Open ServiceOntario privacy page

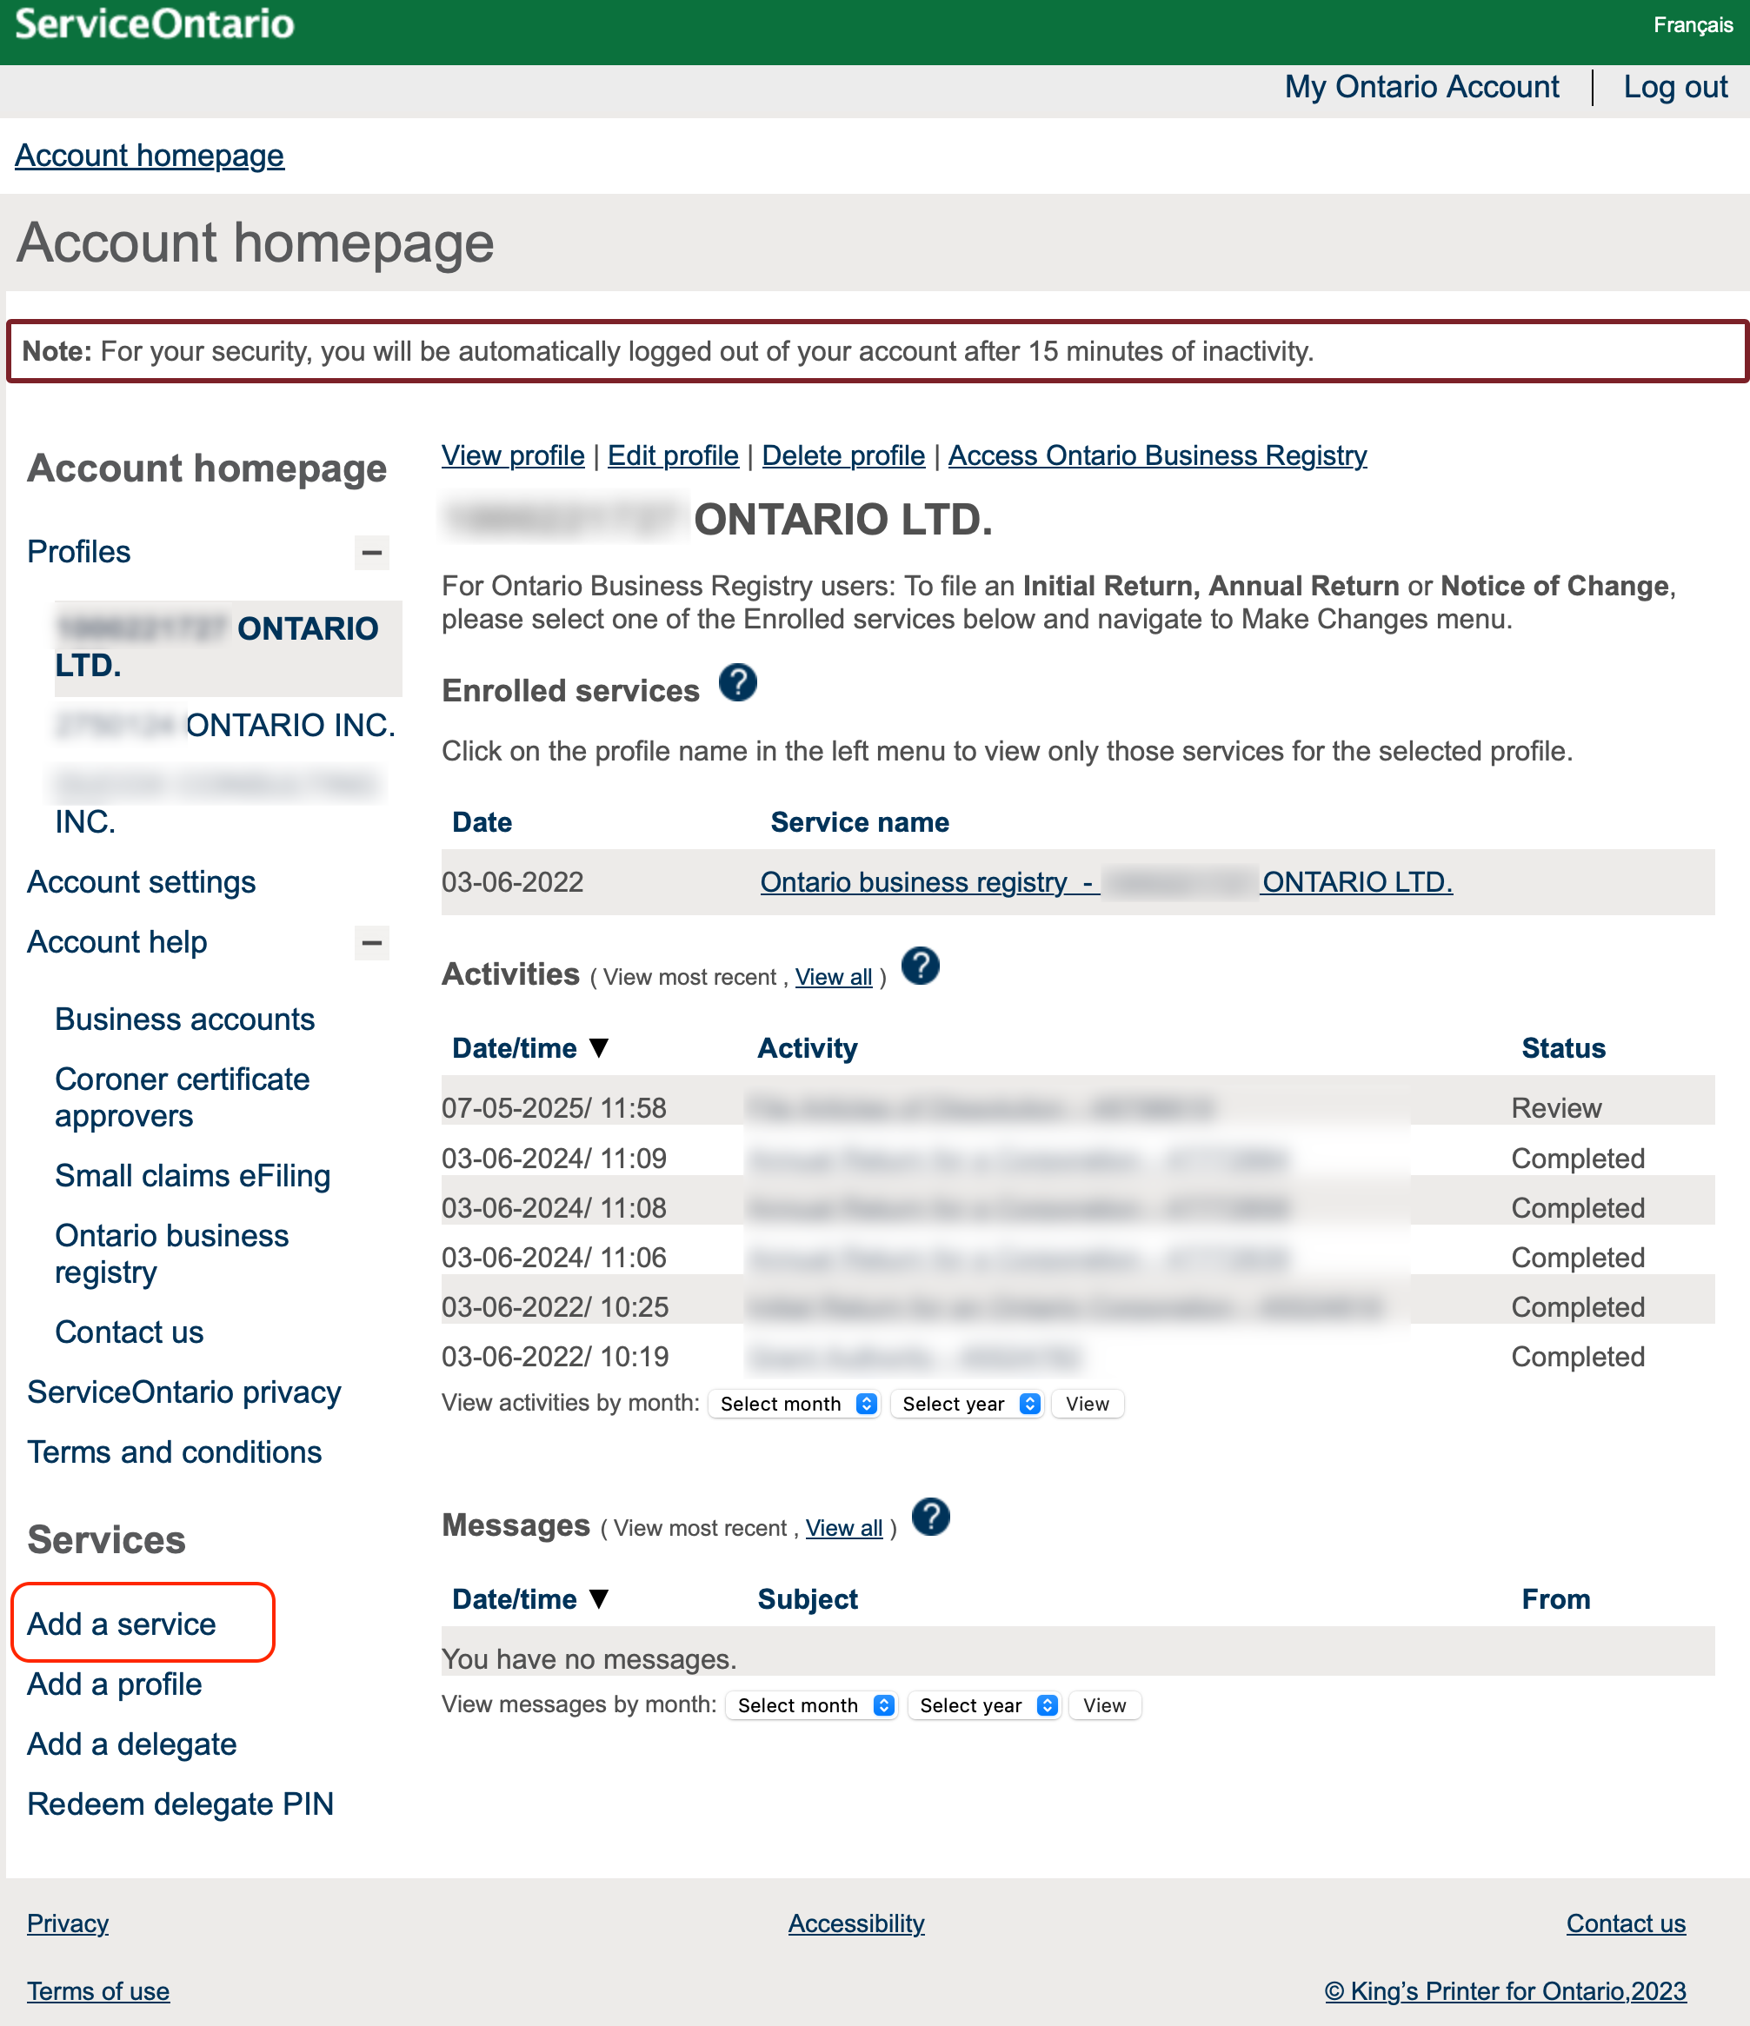(184, 1392)
